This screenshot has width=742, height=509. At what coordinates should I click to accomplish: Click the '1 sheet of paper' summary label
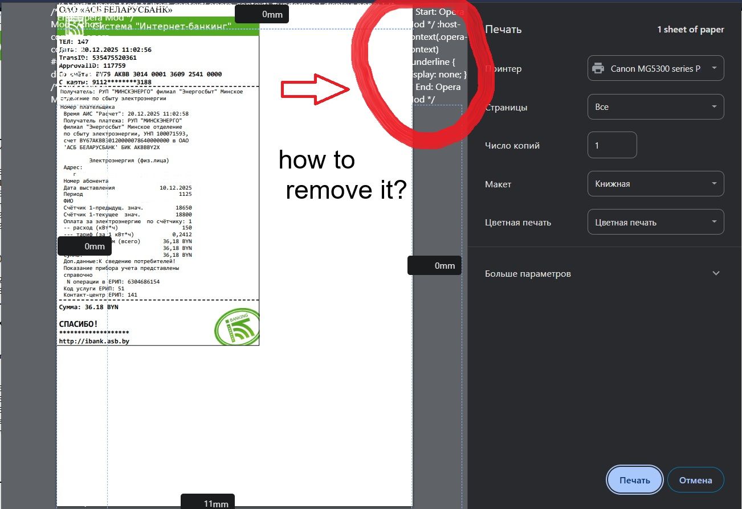(x=690, y=30)
